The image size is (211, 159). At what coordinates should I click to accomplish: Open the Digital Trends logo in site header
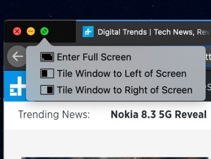18,86
